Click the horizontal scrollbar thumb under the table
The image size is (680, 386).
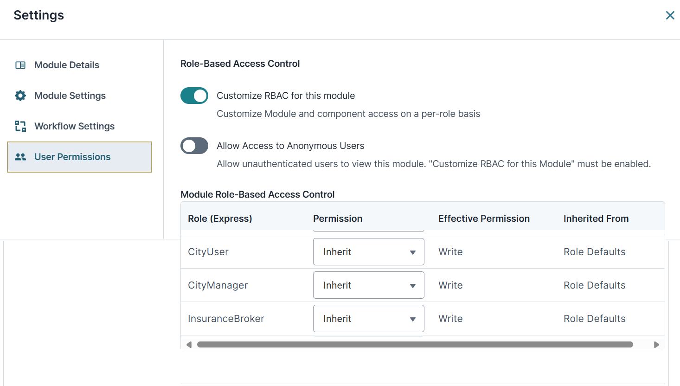[415, 345]
